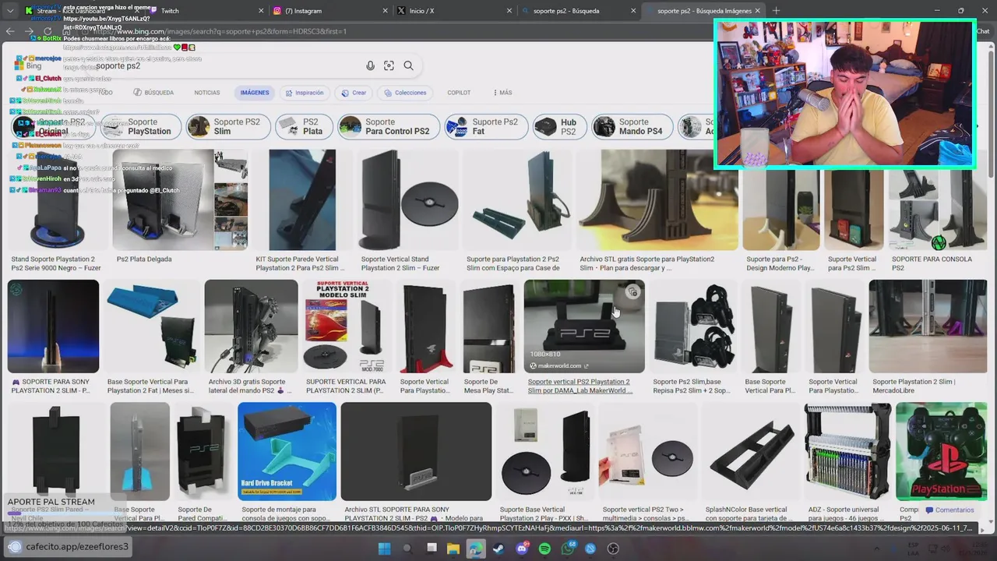
Task: Select PS2 Plata suggestion chip
Action: (x=305, y=126)
